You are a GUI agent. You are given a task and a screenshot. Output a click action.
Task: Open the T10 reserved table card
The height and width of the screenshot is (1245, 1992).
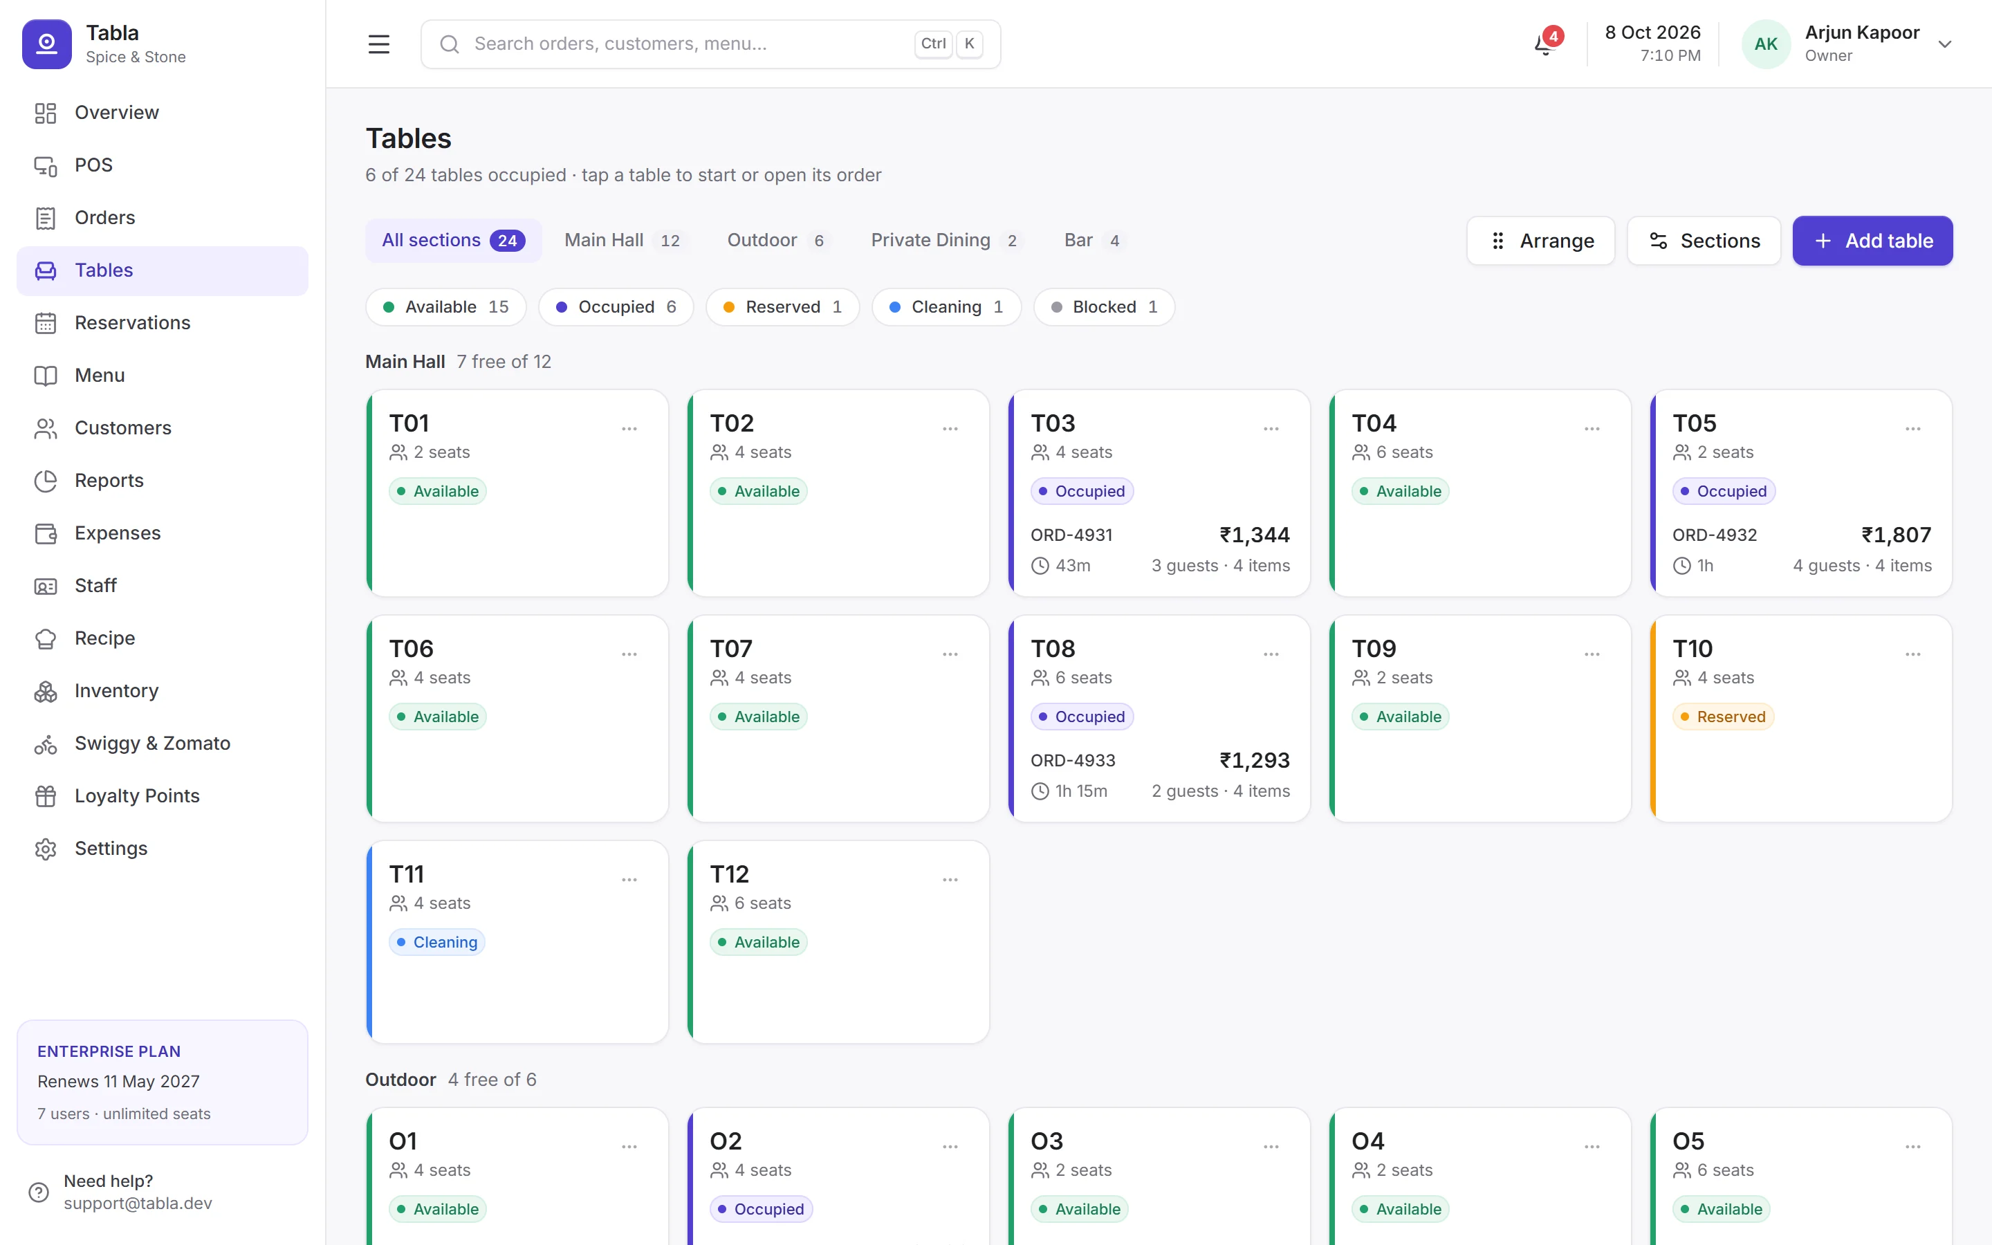click(1801, 719)
